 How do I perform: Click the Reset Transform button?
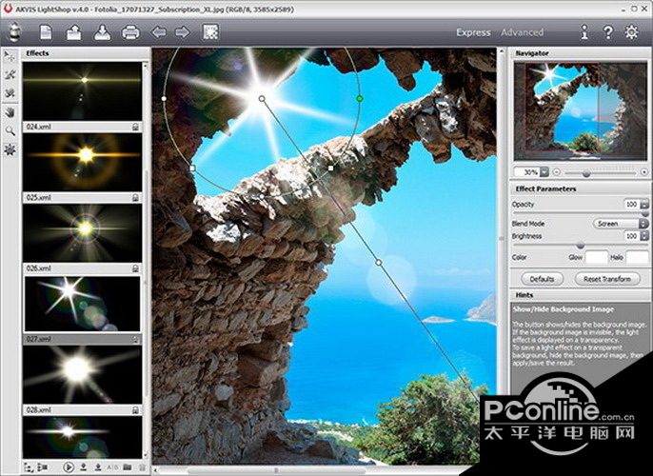[x=606, y=279]
